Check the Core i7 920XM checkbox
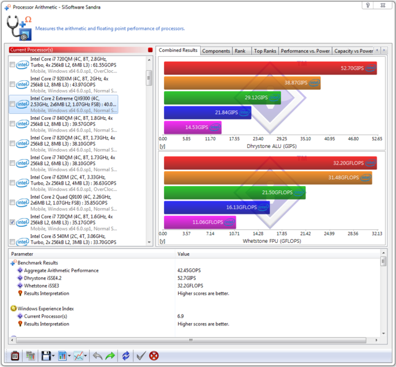Viewport: 396px width, 367px height. pyautogui.click(x=12, y=84)
